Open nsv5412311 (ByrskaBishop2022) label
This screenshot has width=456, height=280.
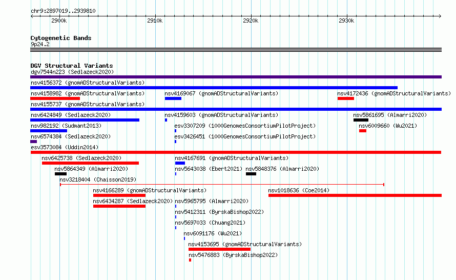tap(219, 212)
